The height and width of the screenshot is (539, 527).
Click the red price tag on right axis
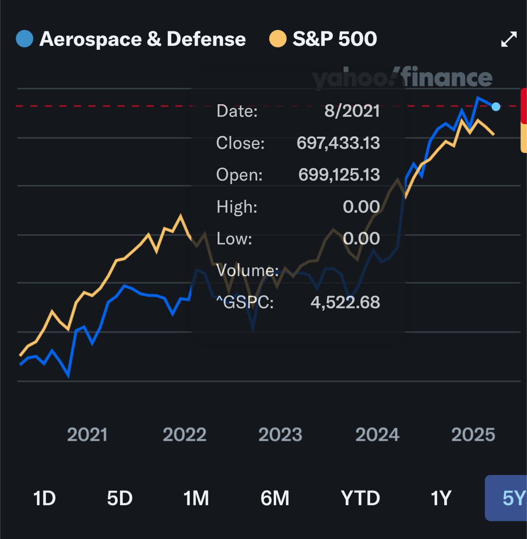coord(523,106)
